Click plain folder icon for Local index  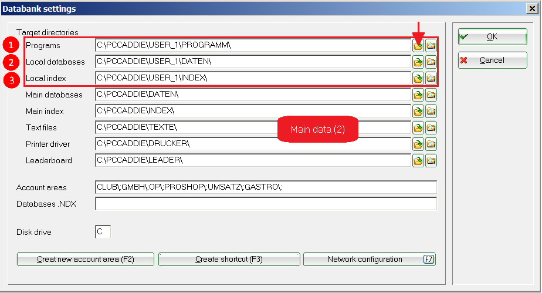click(431, 78)
